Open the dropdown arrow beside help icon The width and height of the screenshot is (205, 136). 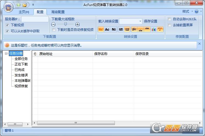[201, 11]
